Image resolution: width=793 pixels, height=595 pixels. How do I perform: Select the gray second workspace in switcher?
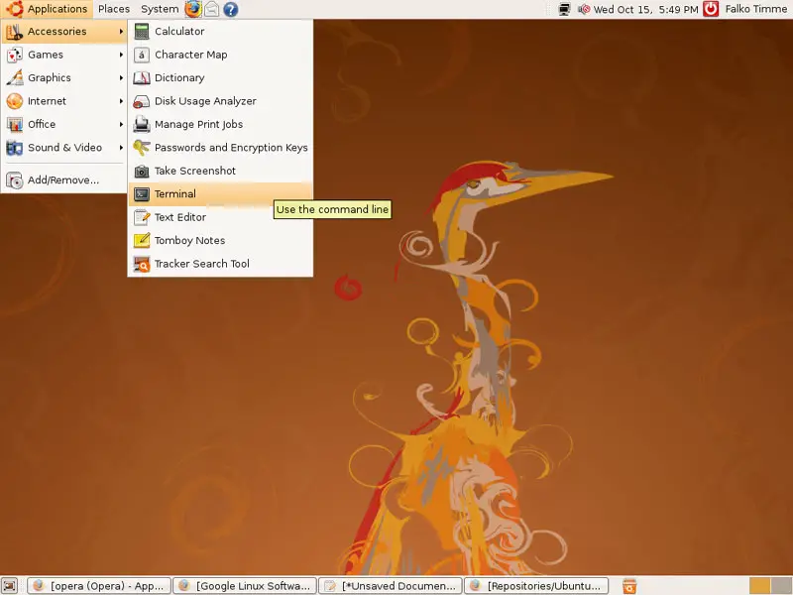(781, 586)
